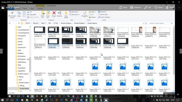This screenshot has width=182, height=102.
Task: Open the New item dropdown
Action: pos(74,12)
